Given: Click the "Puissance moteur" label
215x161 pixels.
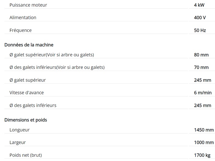Looking at the screenshot, I should [x=28, y=5].
